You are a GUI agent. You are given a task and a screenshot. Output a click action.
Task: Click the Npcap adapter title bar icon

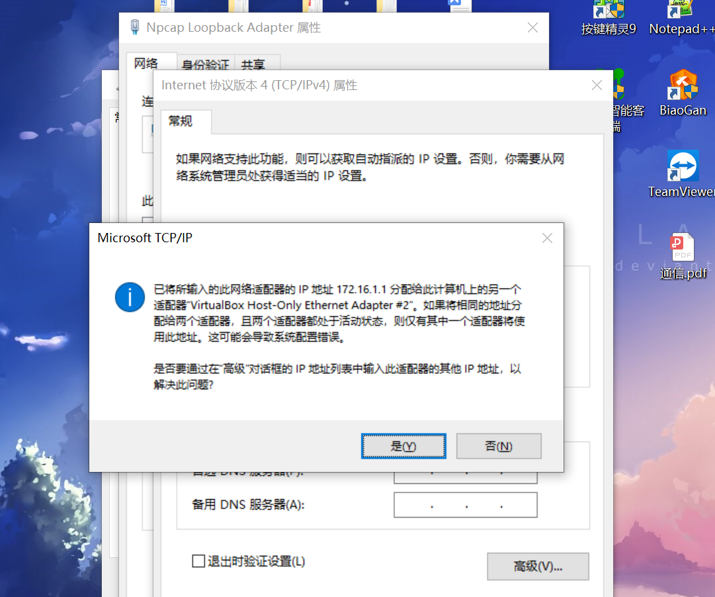click(134, 27)
